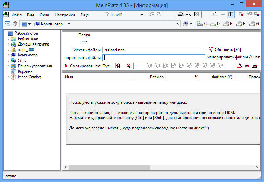Click the magnifier Find icon
This screenshot has width=264, height=182.
(x=188, y=14)
